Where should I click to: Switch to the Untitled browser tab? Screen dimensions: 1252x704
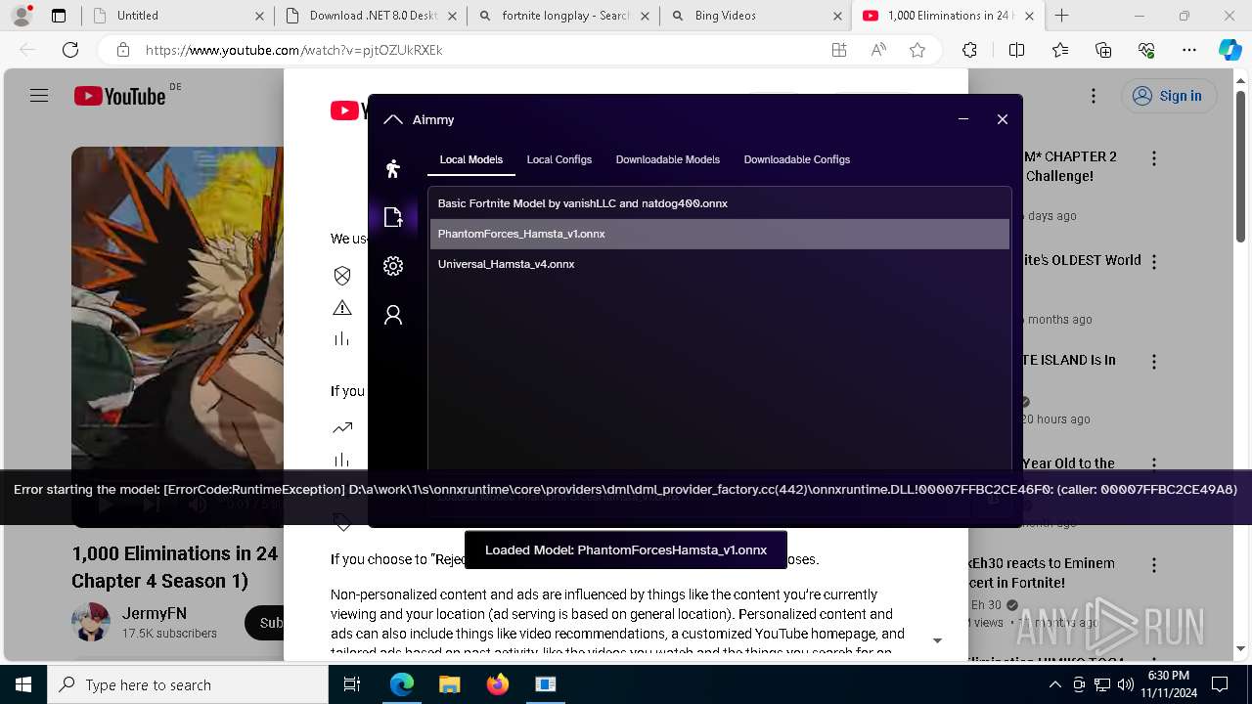coord(177,16)
